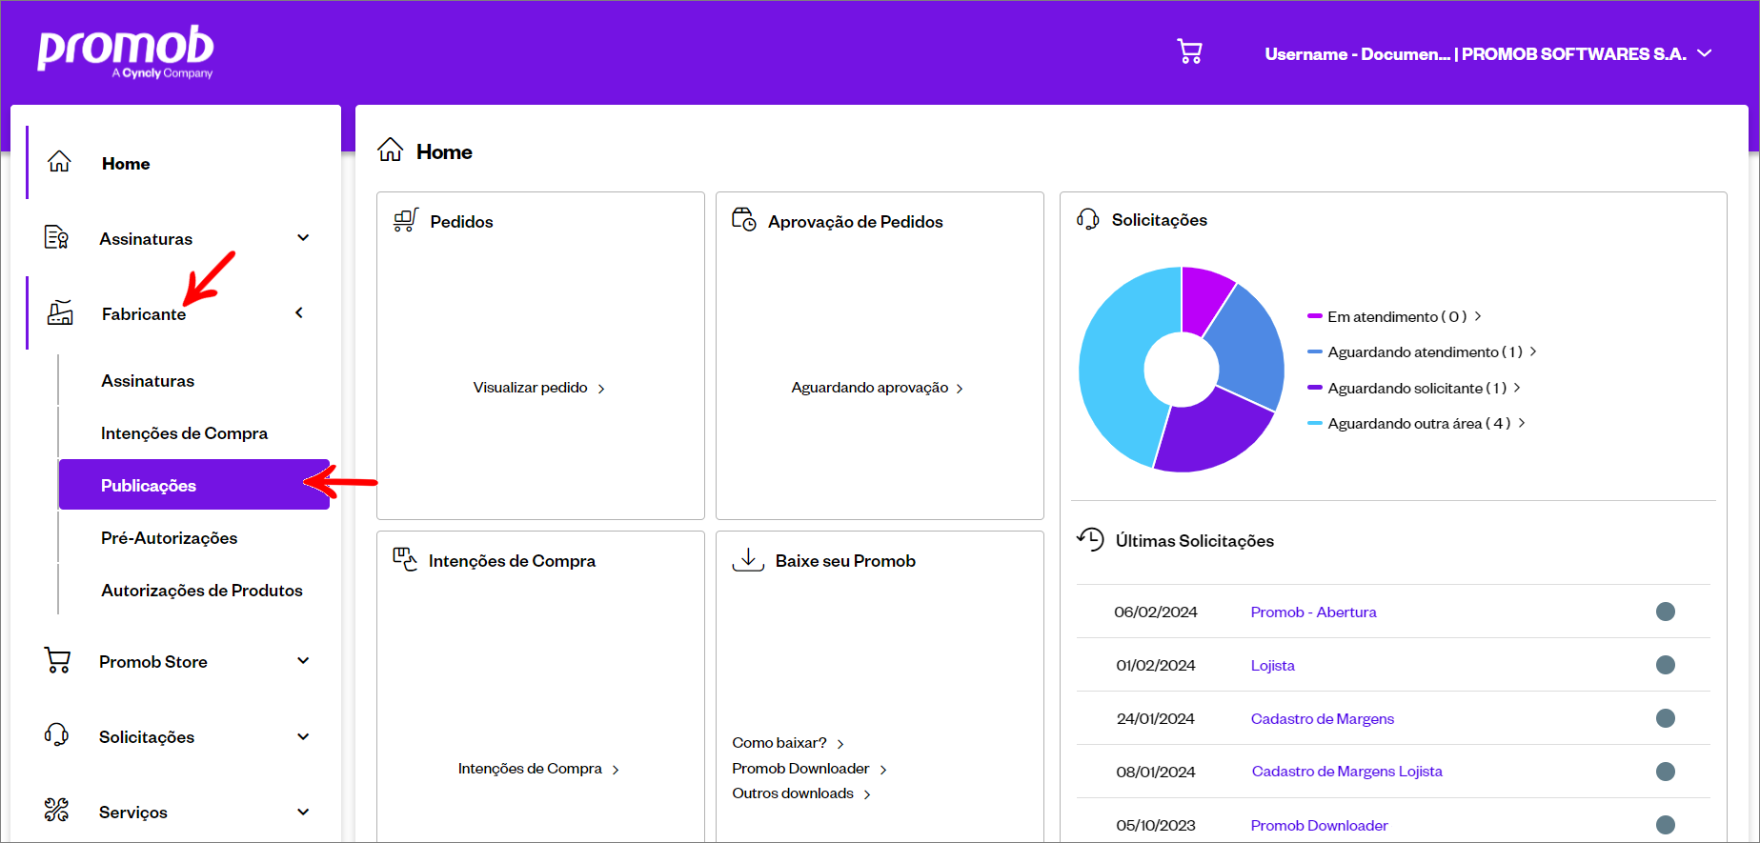1760x843 pixels.
Task: Open the shopping cart icon in header
Action: click(x=1189, y=51)
